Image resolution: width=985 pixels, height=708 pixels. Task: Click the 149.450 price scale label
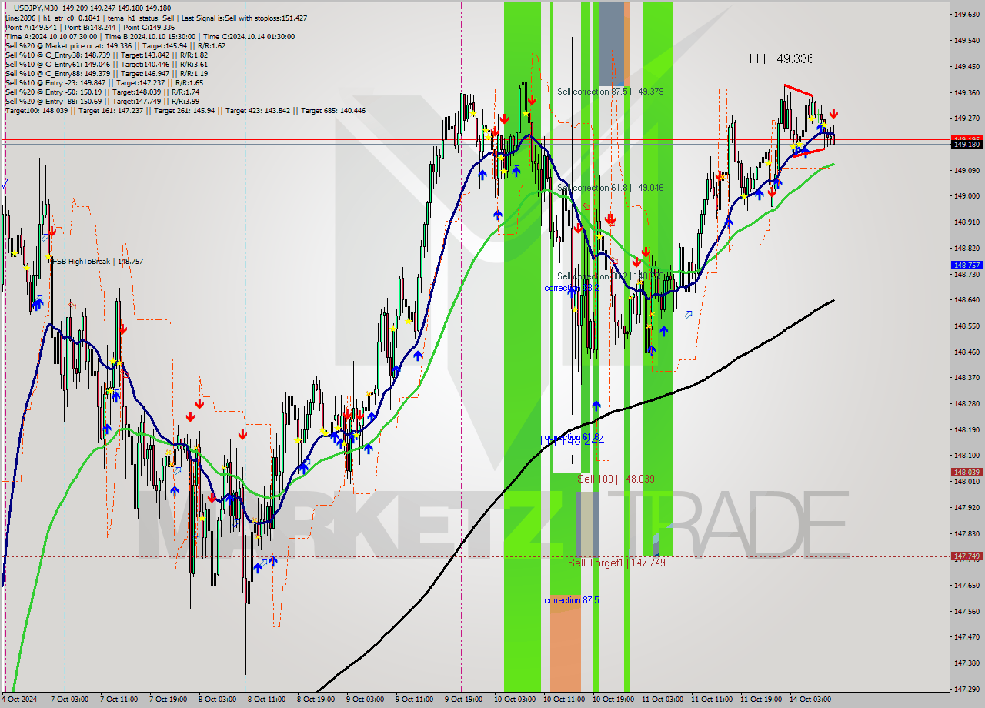coord(967,66)
